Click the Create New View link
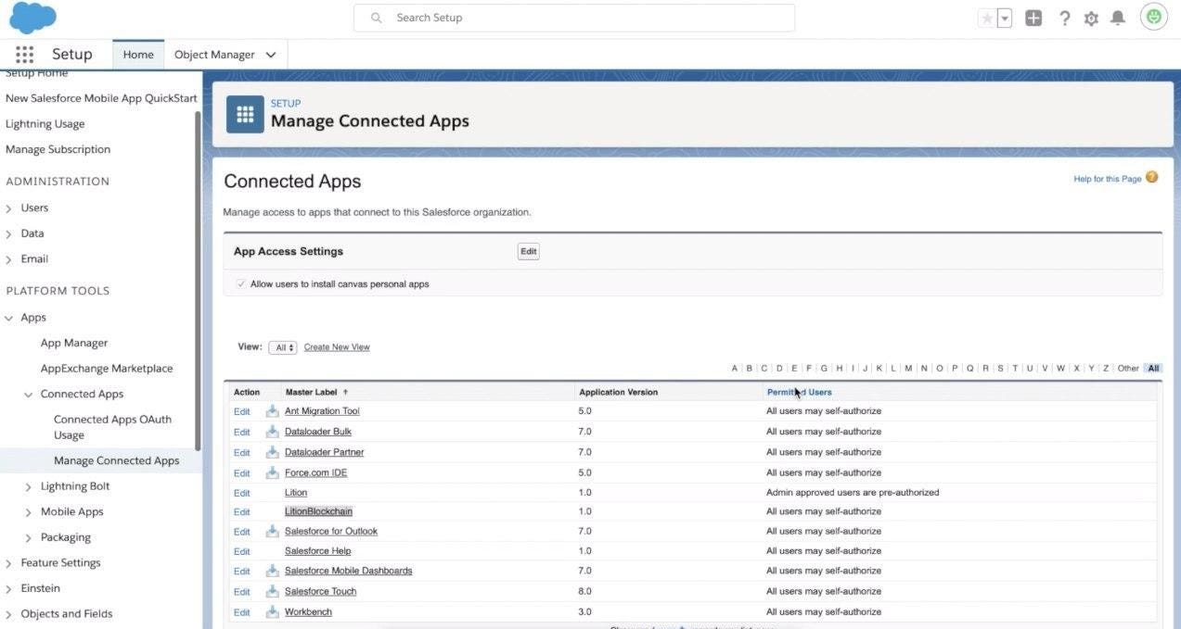Image resolution: width=1181 pixels, height=629 pixels. tap(337, 347)
